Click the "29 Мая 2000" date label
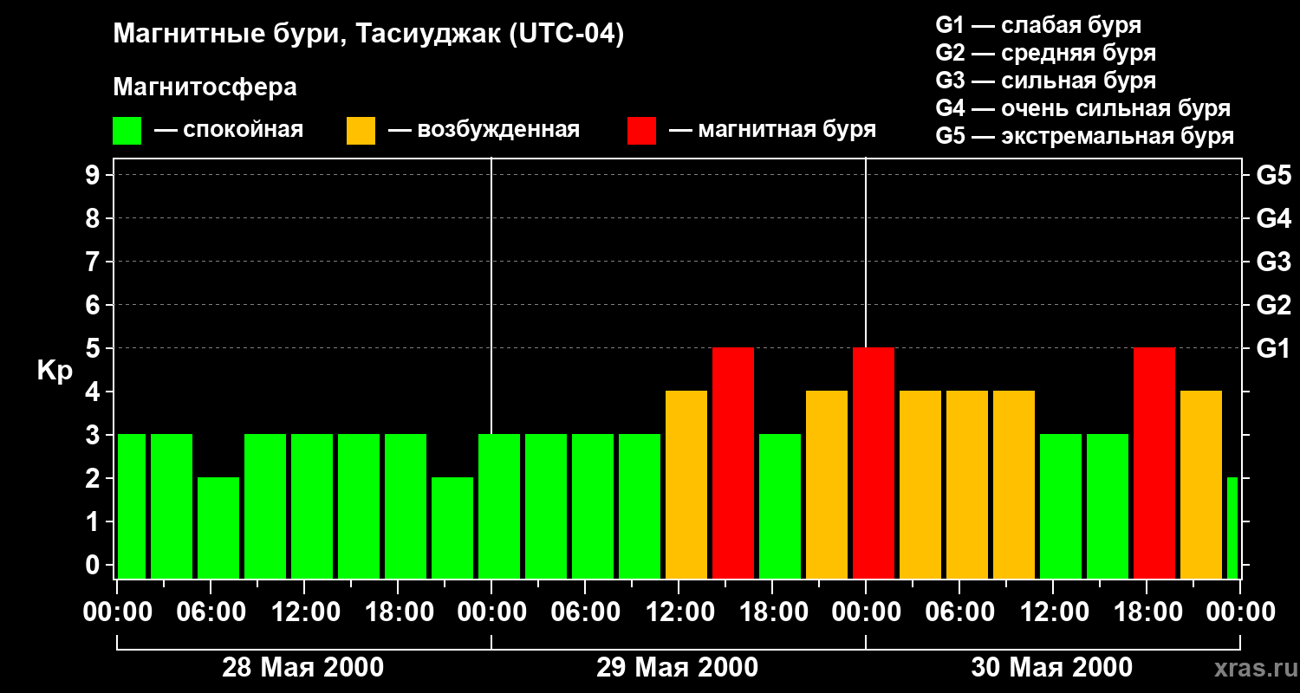 point(678,668)
